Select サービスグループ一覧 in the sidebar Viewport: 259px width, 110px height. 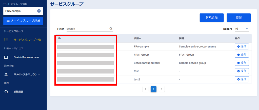click(x=27, y=40)
